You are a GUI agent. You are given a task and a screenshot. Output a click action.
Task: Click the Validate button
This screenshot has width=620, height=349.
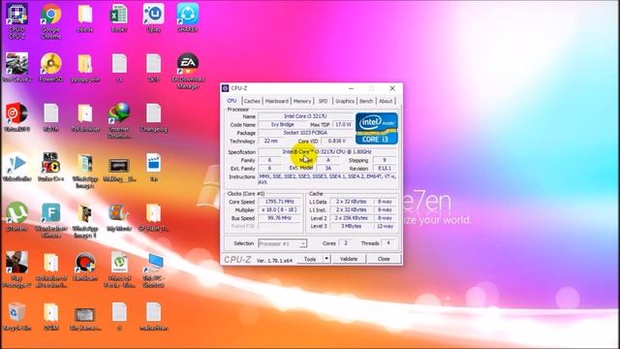(x=349, y=259)
